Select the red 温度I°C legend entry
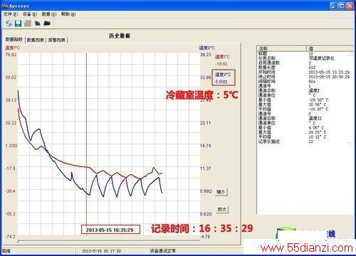Viewport: 356px width, 256px height. [222, 60]
